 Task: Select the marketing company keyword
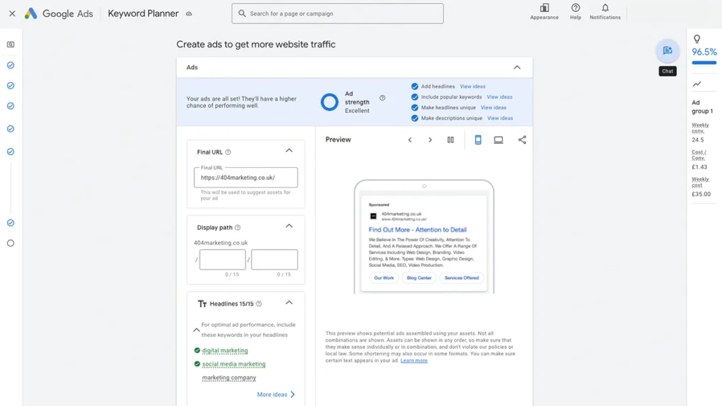[229, 378]
